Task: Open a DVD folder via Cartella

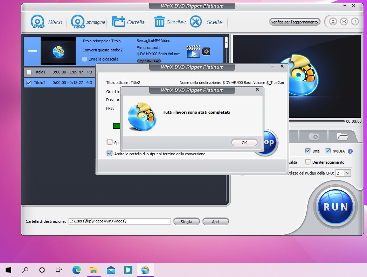Action: (128, 22)
